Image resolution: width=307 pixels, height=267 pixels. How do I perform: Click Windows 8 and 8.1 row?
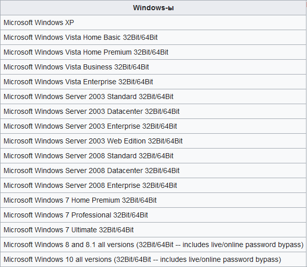pyautogui.click(x=153, y=245)
